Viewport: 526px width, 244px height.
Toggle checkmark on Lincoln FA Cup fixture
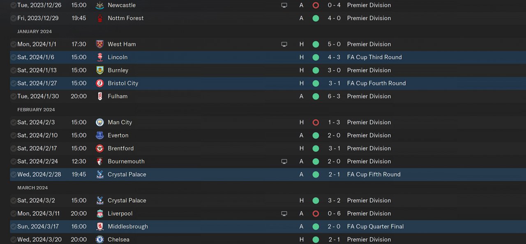[x=14, y=57]
